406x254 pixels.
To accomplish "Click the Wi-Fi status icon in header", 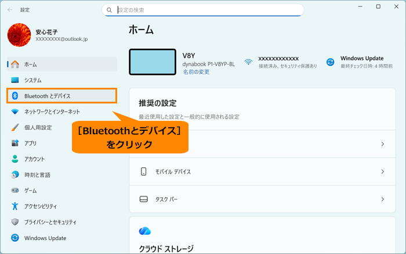I will [248, 62].
